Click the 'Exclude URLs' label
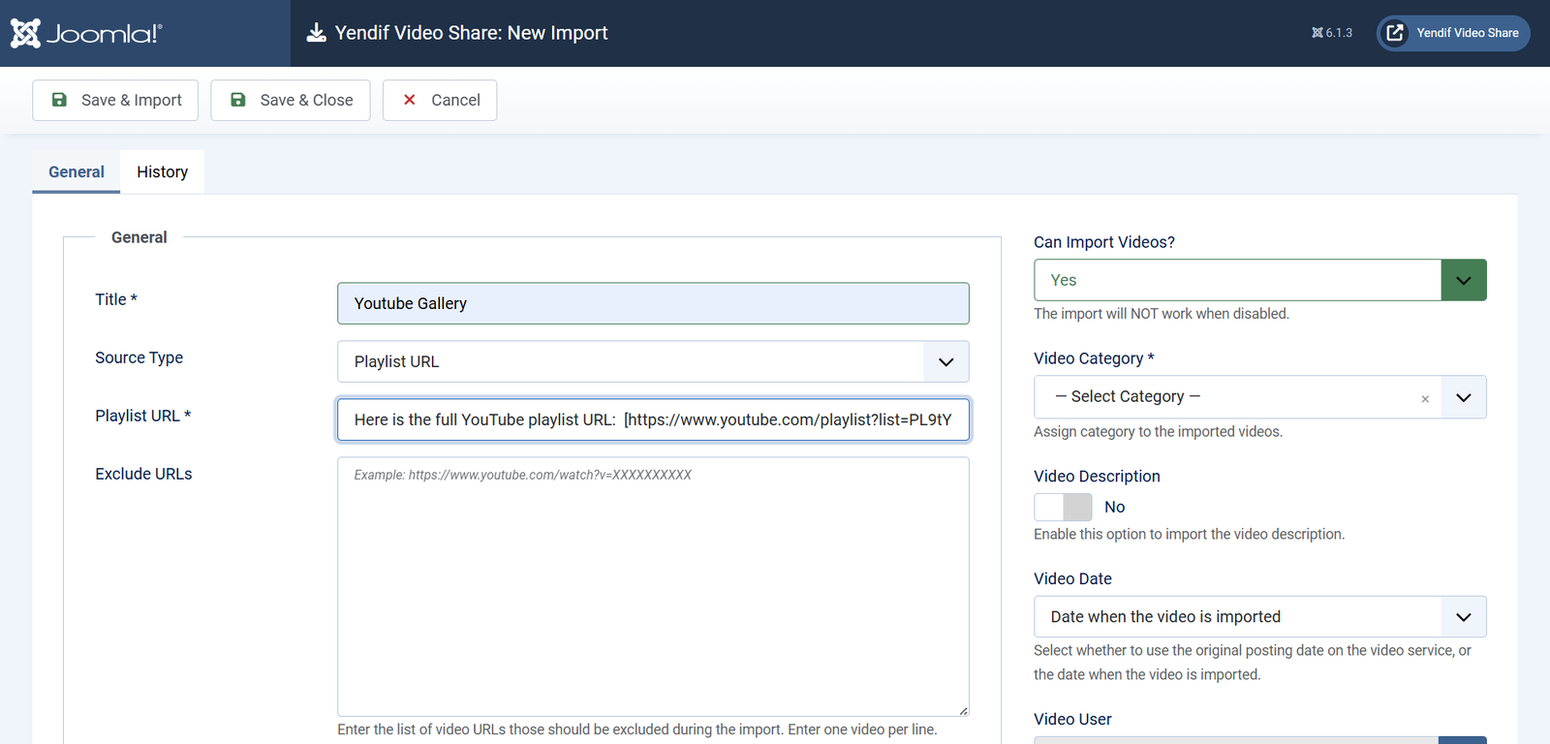The width and height of the screenshot is (1550, 744). (143, 474)
